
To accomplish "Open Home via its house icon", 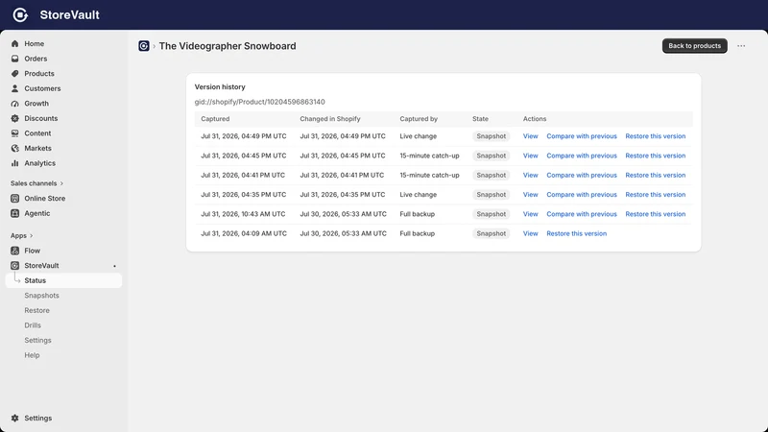I will [x=14, y=43].
